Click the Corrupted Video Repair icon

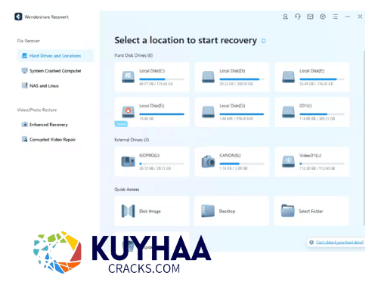pos(24,139)
